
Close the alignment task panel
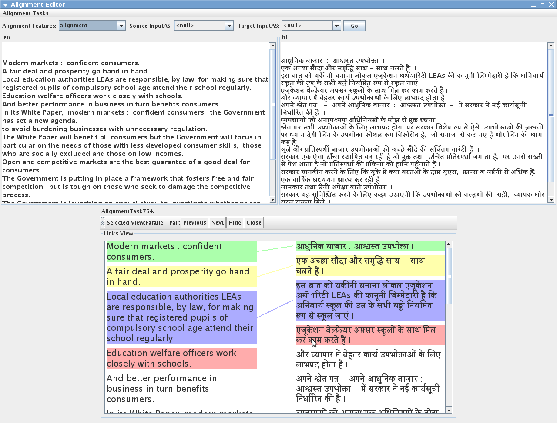(x=254, y=222)
